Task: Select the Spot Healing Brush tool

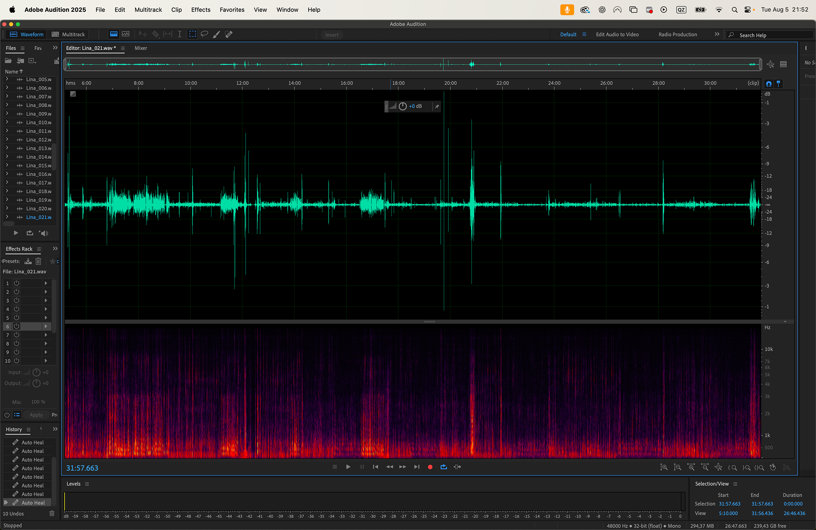Action: [229, 34]
